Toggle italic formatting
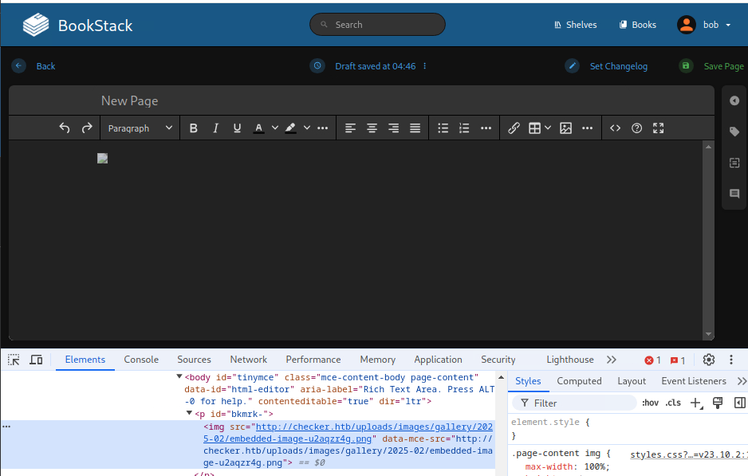Viewport: 748px width, 476px height. 215,128
